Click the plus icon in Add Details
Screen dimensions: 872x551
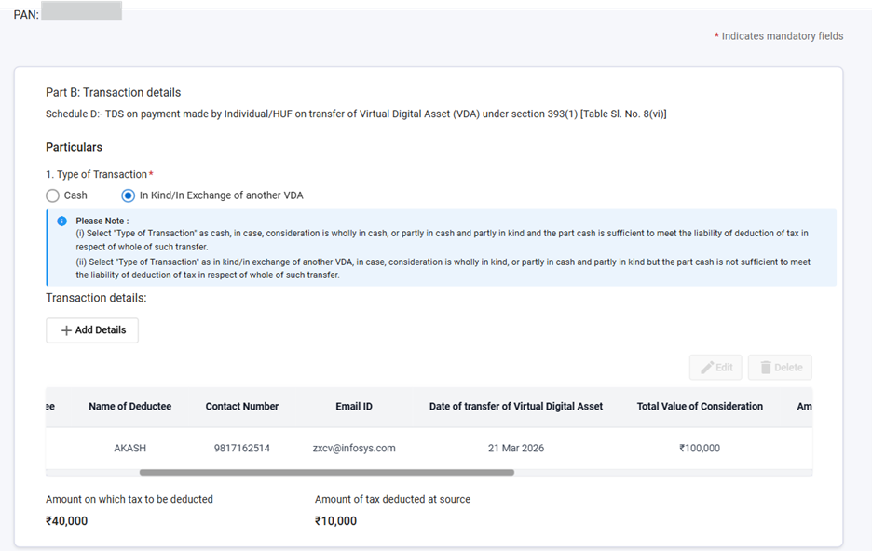[66, 330]
